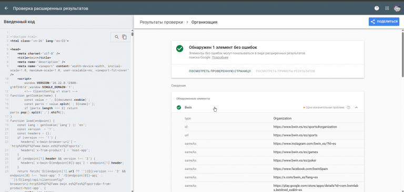Click the Организация breadcrumb
The height and width of the screenshot is (192, 404).
point(204,22)
